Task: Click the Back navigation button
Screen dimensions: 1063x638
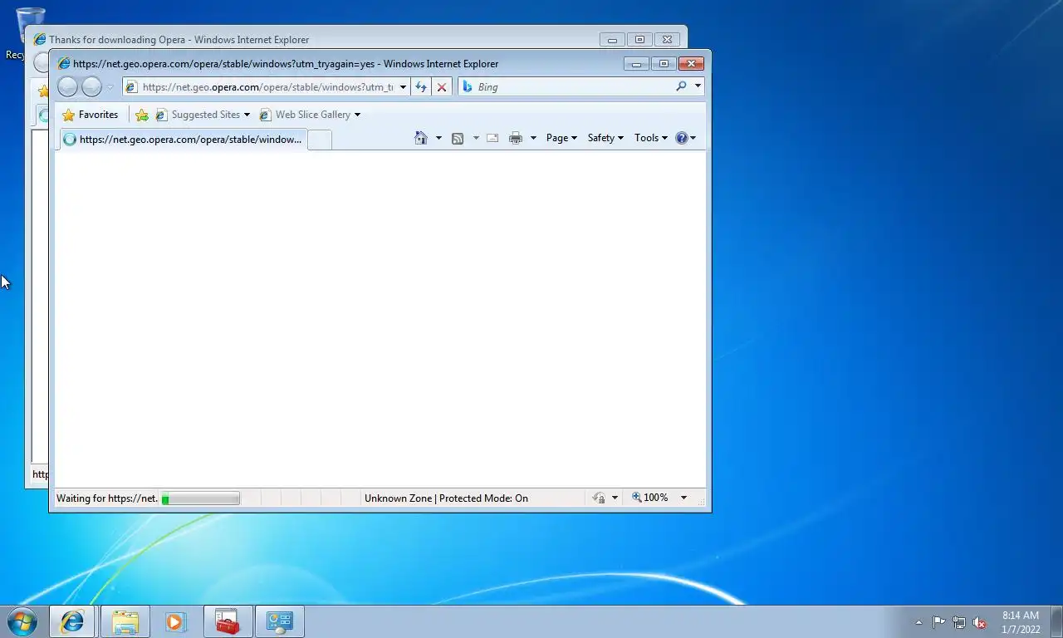Action: point(67,86)
